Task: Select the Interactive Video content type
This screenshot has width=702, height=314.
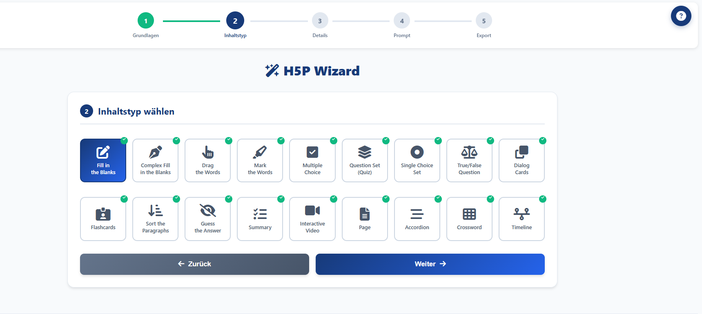Action: click(x=312, y=219)
